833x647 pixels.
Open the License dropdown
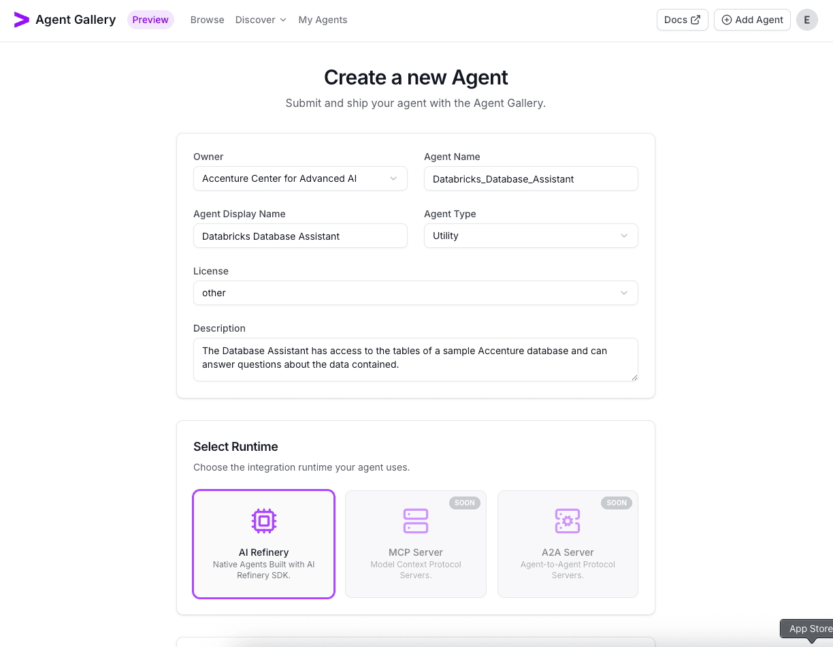click(415, 293)
